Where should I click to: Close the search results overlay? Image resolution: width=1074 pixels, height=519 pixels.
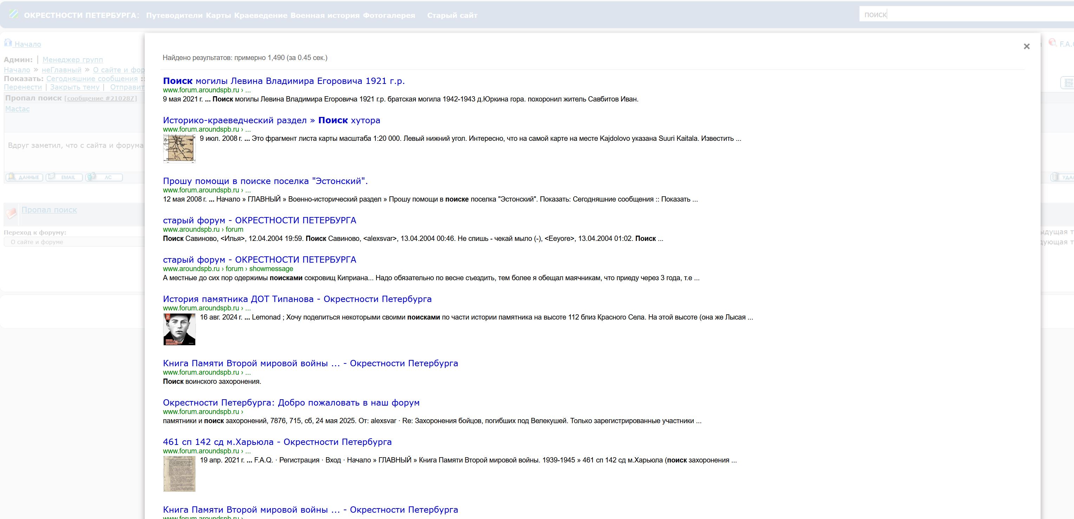point(1027,46)
